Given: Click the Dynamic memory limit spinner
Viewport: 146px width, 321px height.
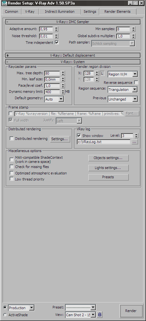Looking at the screenshot, I should [x=63, y=92].
